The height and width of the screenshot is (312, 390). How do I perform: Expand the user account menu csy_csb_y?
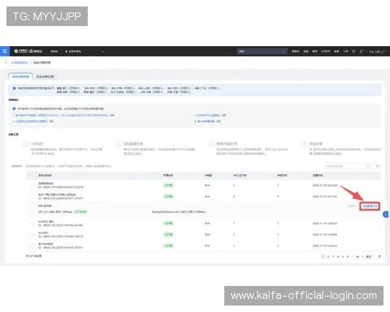pyautogui.click(x=377, y=51)
